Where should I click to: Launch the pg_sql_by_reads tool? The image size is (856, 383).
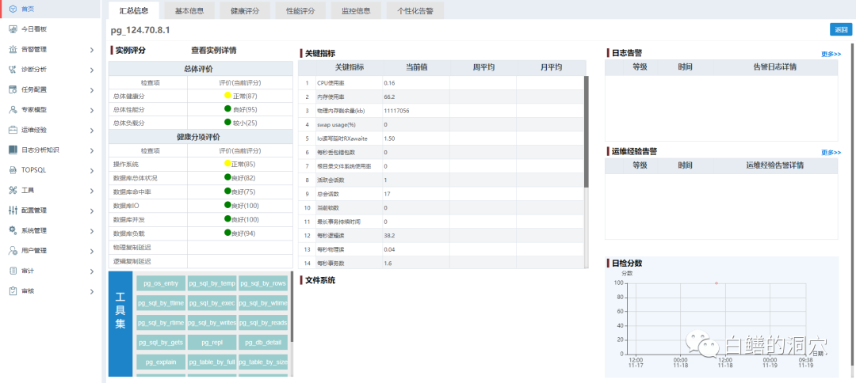(263, 323)
